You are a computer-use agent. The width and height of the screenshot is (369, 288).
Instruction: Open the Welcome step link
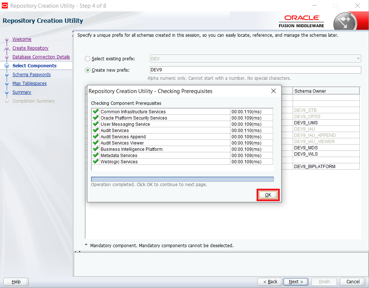pos(22,39)
